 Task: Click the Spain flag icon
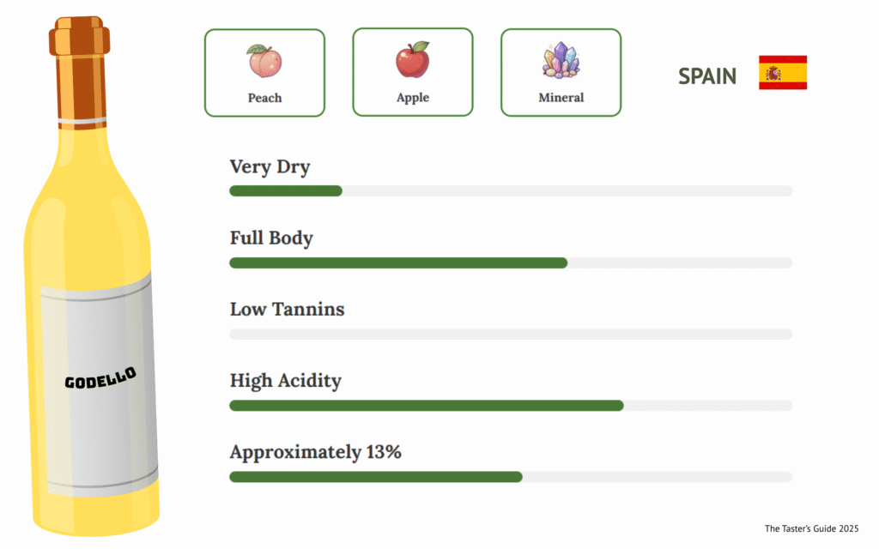coord(782,73)
